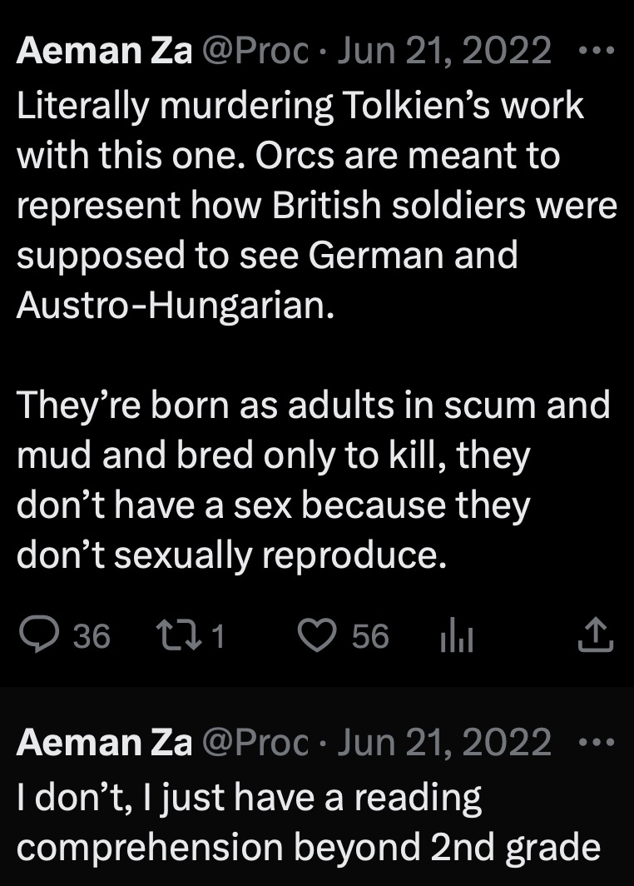Viewport: 634px width, 886px height.
Task: Open more options on the second tweet
Action: [595, 741]
